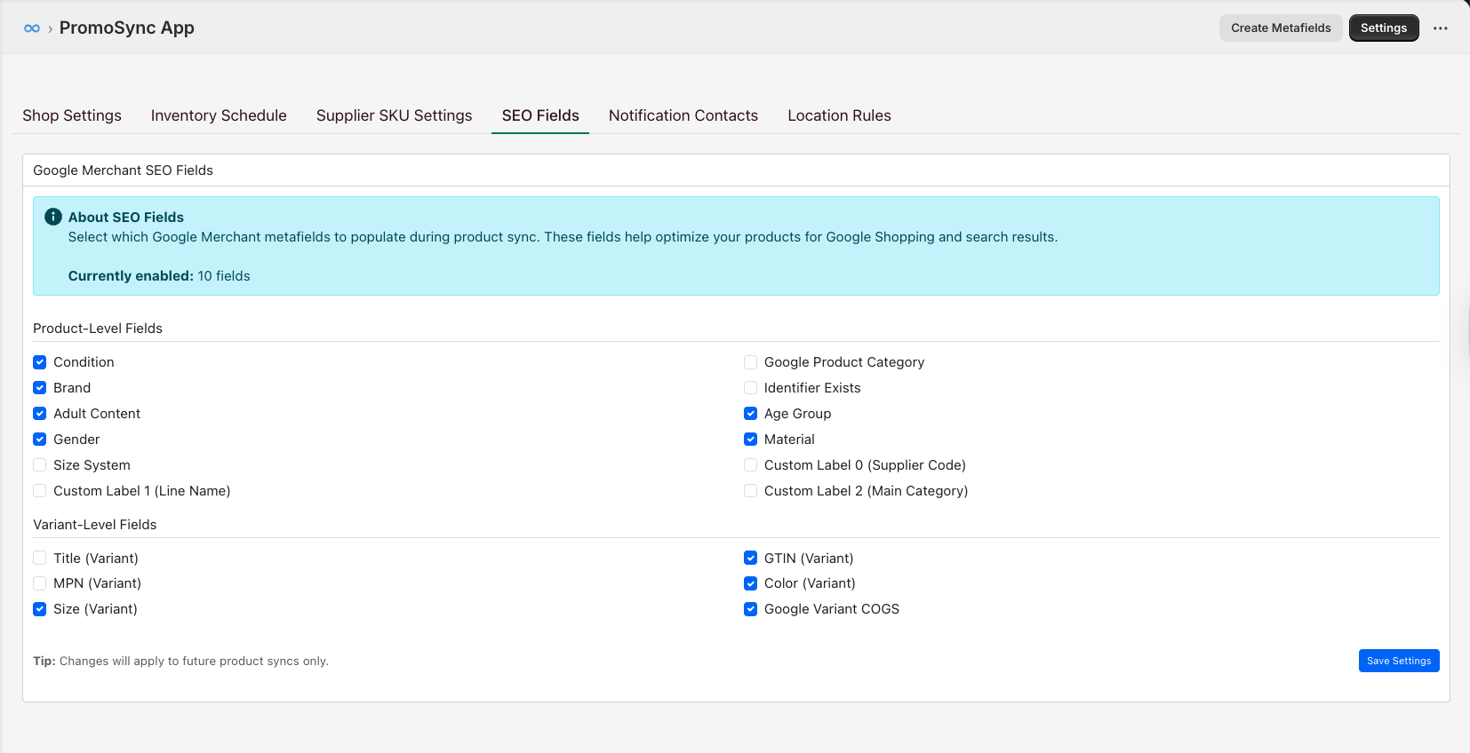Go to Supplier SKU Settings tab
Image resolution: width=1470 pixels, height=753 pixels.
[x=395, y=115]
